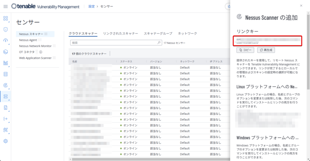Click the センサー page heading
Screen dimensions: 310x161
pos(28,22)
